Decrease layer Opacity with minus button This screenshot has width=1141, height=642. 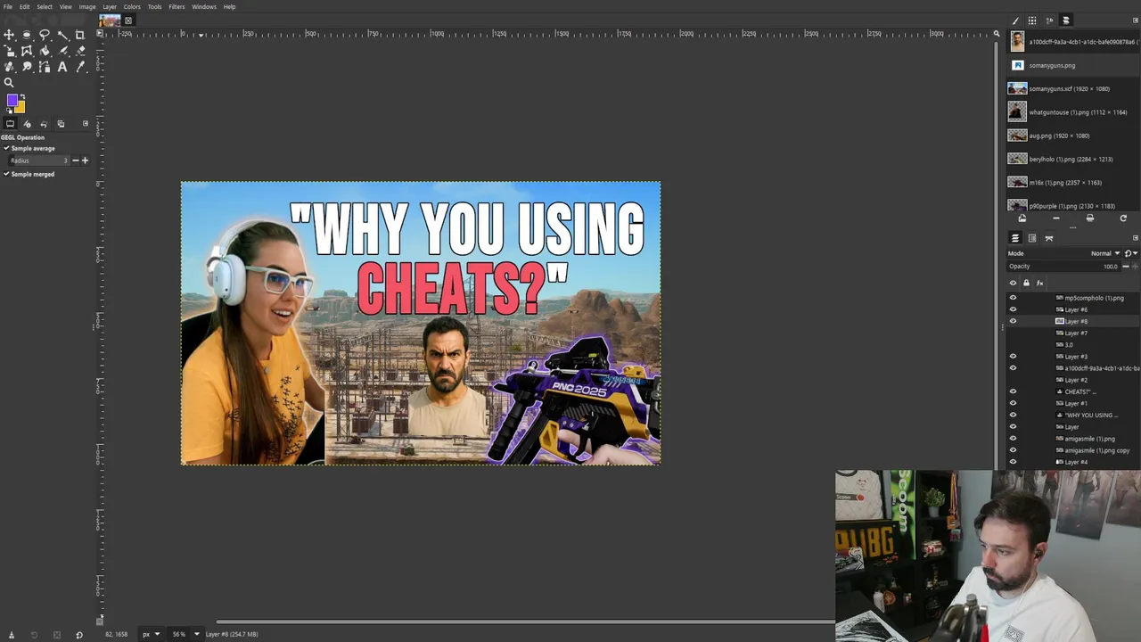(1126, 267)
